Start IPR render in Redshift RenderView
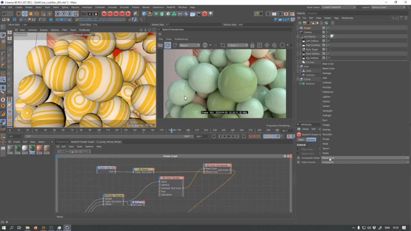 click(x=168, y=45)
